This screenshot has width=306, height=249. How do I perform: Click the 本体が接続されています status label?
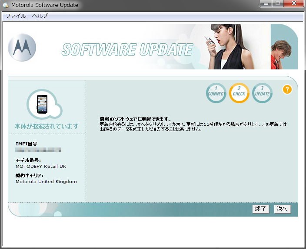coord(47,126)
